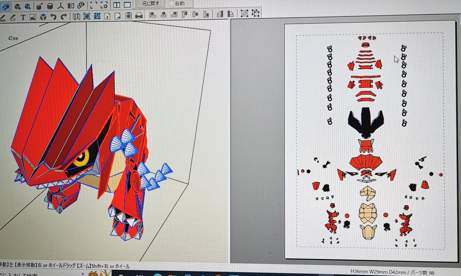461x276 pixels.
Task: Click the second rotate flip icon
Action: tap(230, 14)
